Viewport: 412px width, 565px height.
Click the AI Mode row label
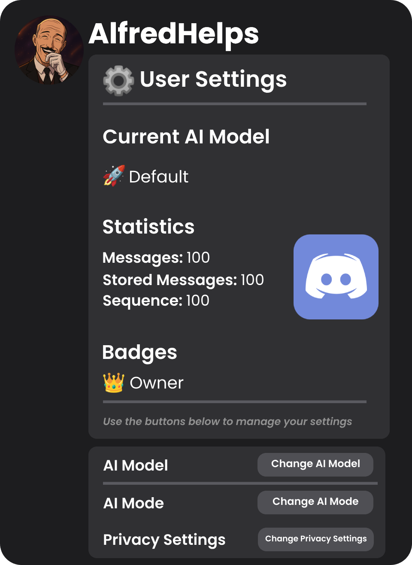133,503
